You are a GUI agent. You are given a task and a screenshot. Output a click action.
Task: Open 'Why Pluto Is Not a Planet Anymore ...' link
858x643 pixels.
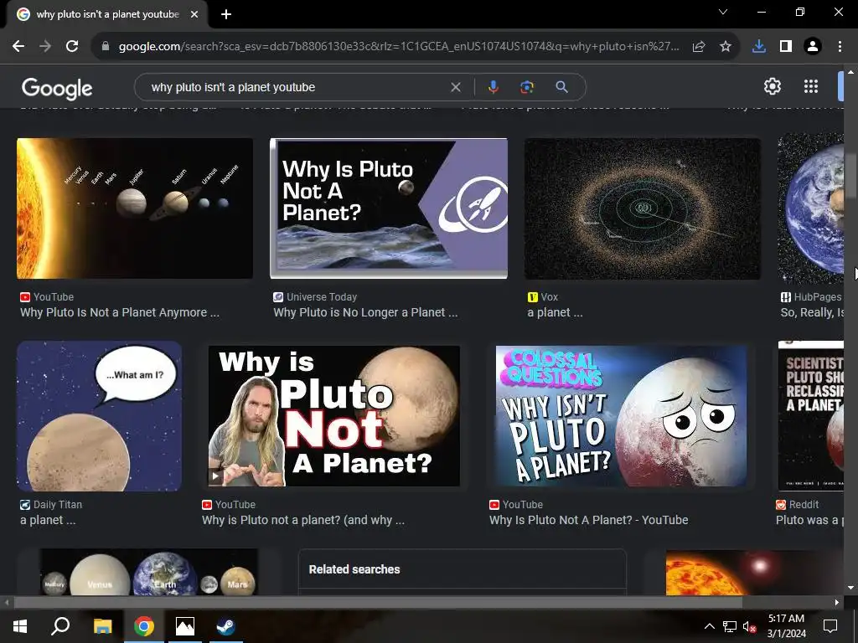120,312
